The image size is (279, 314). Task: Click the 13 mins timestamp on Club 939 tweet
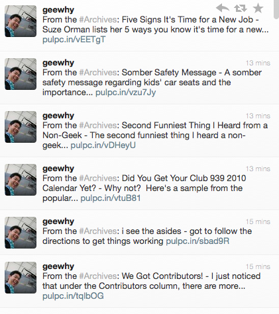click(258, 169)
